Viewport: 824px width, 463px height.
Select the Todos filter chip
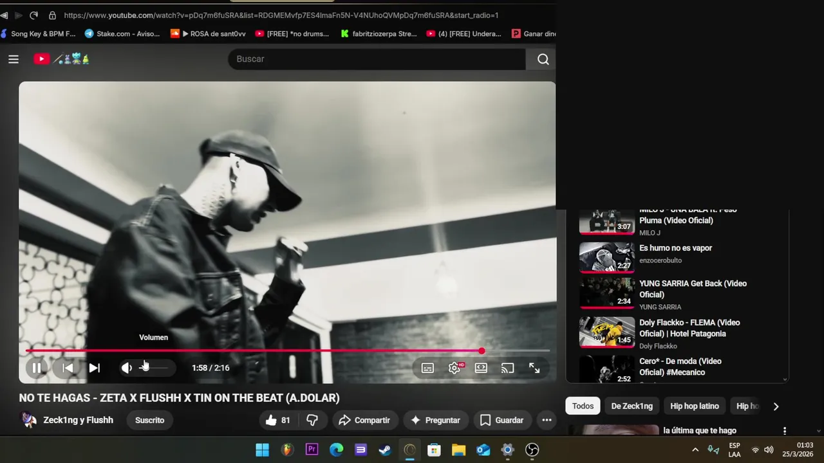583,406
